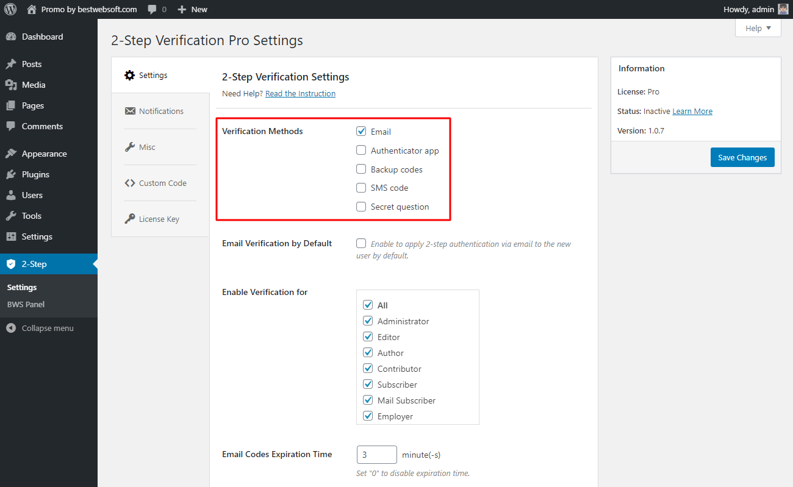This screenshot has height=487, width=793.
Task: Click the Email Codes Expiration Time field
Action: [377, 455]
